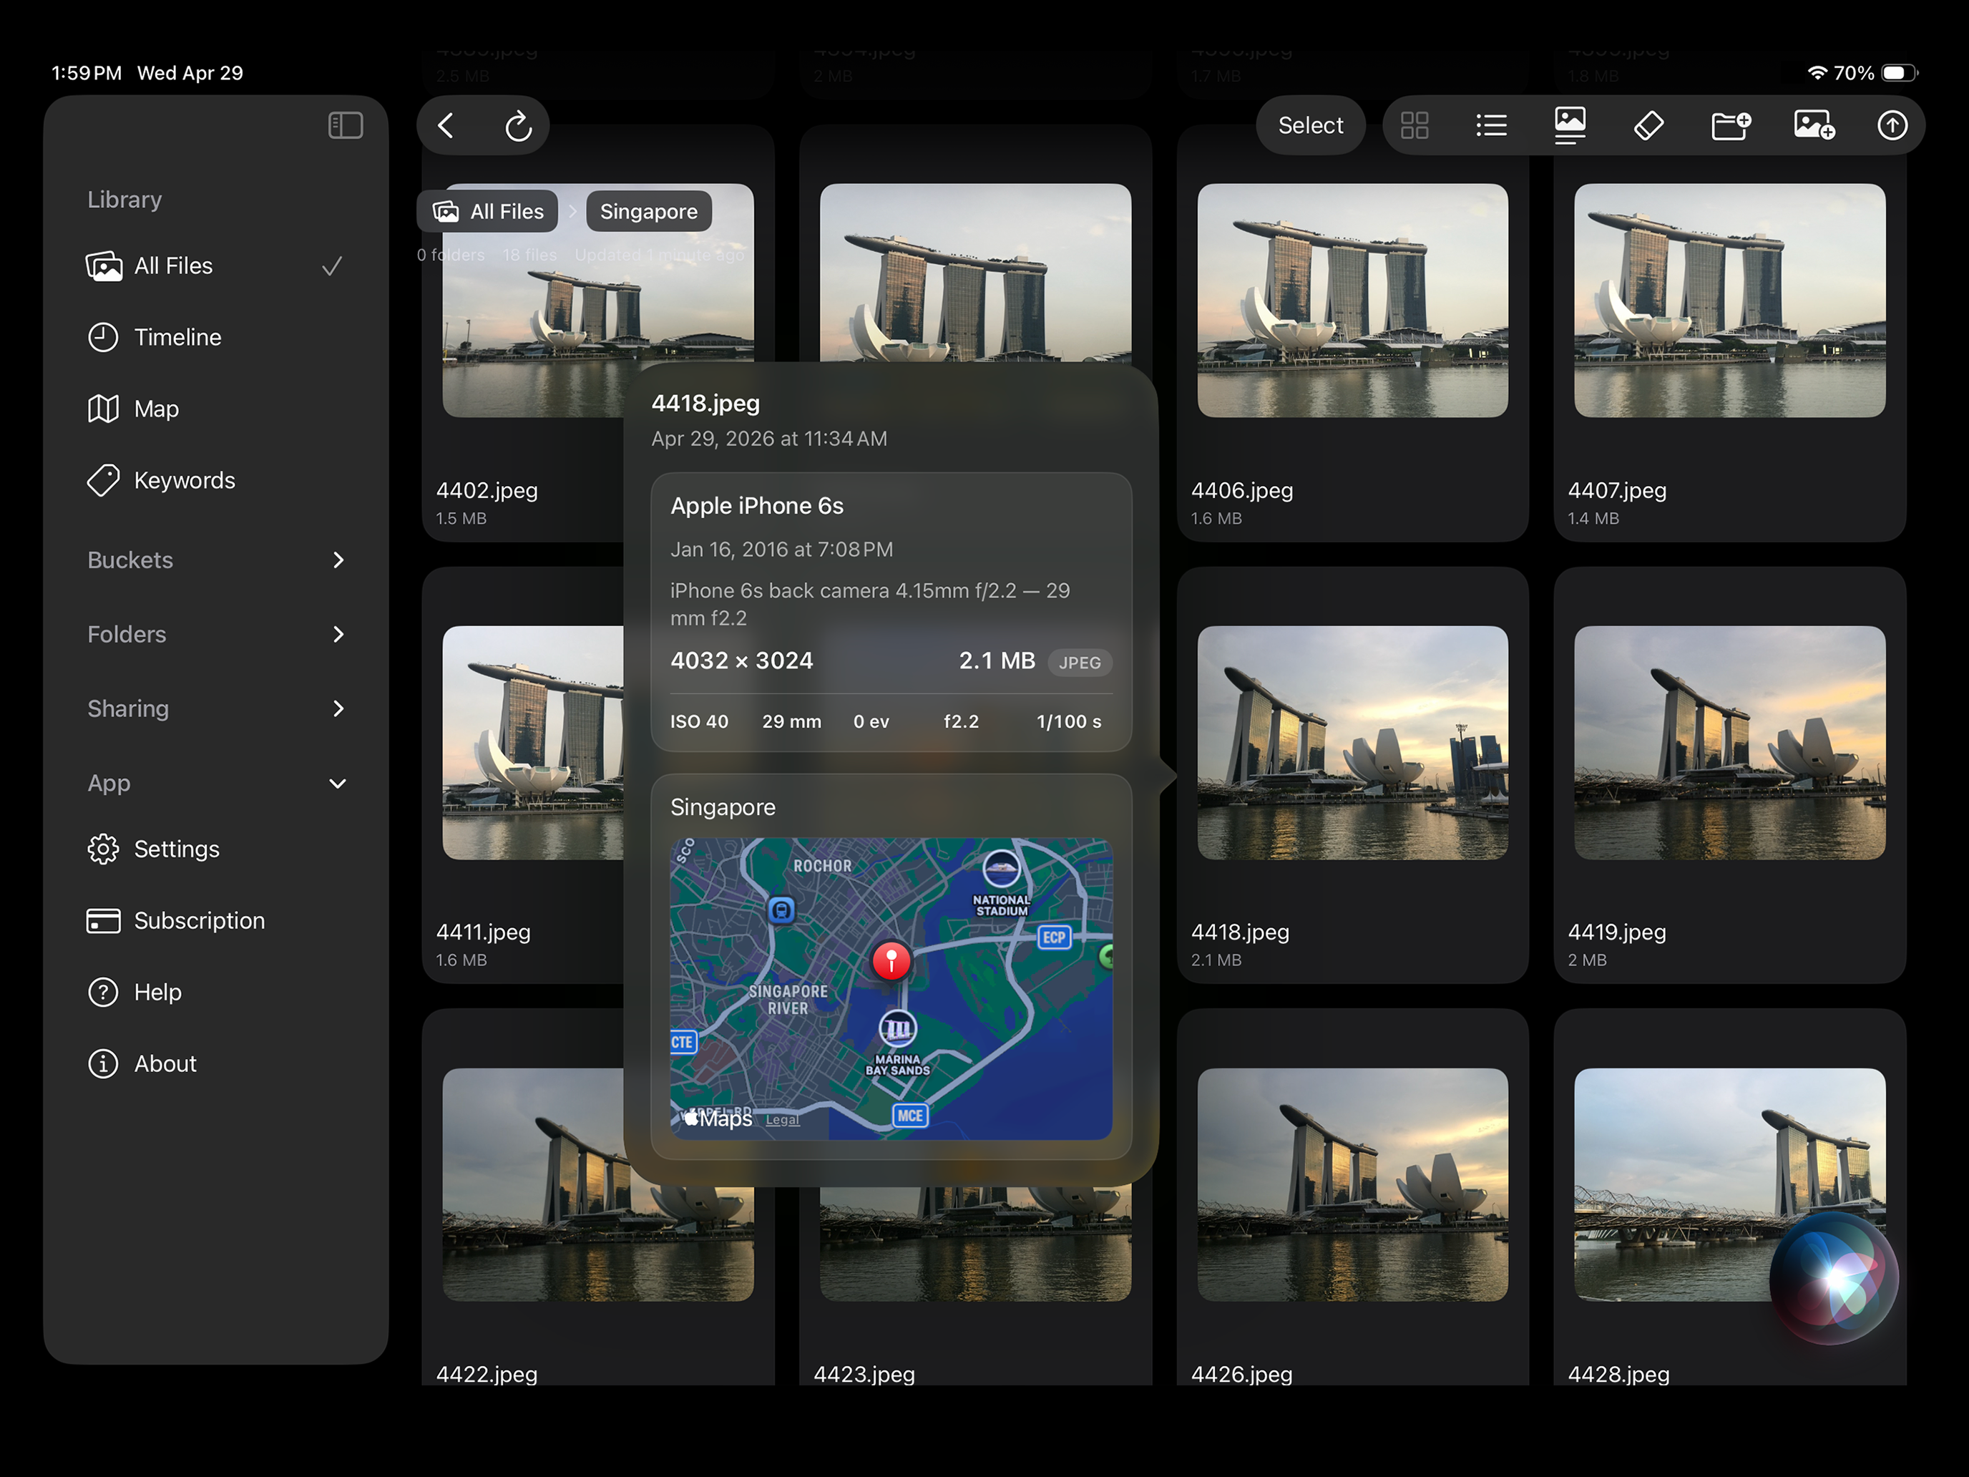Open the 4411.jpeg photo thumbnail
The image size is (1969, 1477).
(x=533, y=743)
